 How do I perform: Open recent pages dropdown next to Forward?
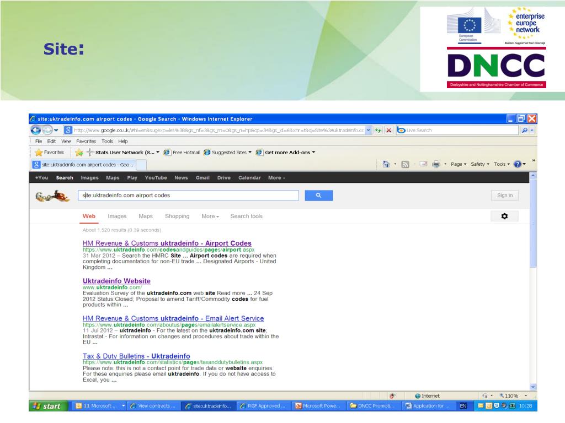coord(56,130)
